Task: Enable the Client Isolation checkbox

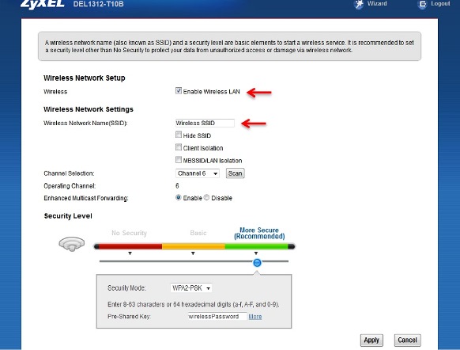Action: (x=179, y=147)
